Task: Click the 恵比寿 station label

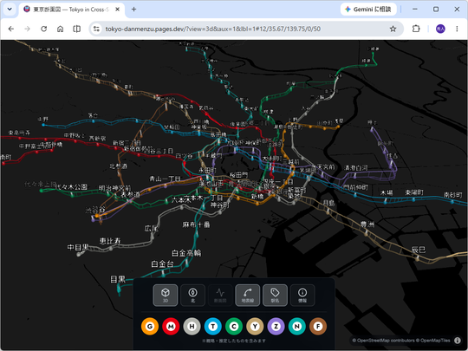Action: coord(110,241)
